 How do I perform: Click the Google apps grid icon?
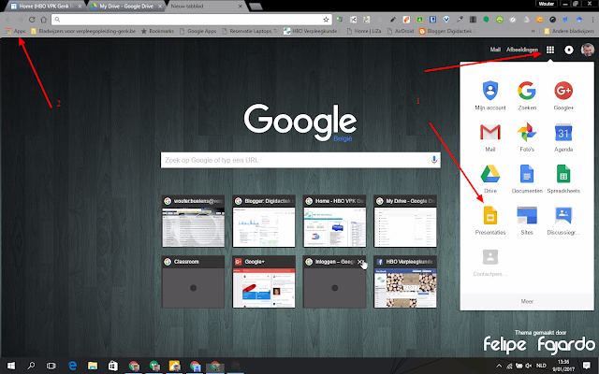pos(550,50)
